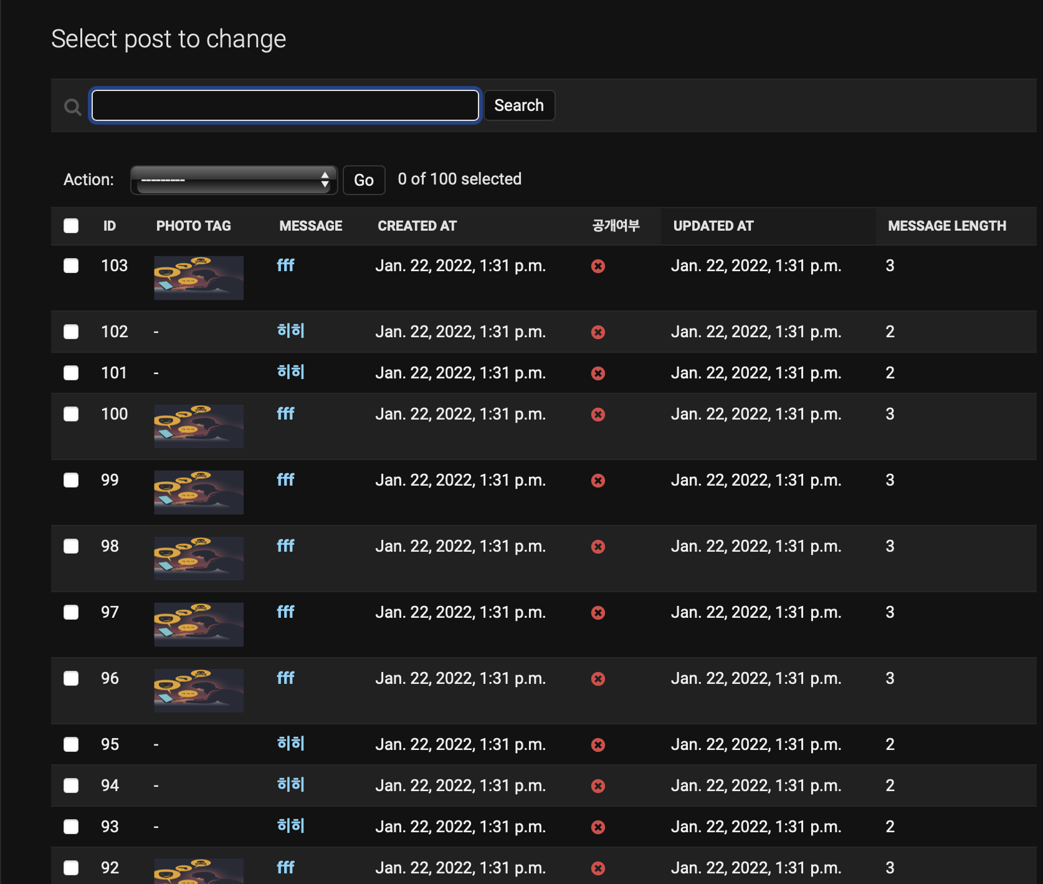Click the '0 of 100 selected' counter text
Screen dimensions: 1043x884
(x=460, y=179)
